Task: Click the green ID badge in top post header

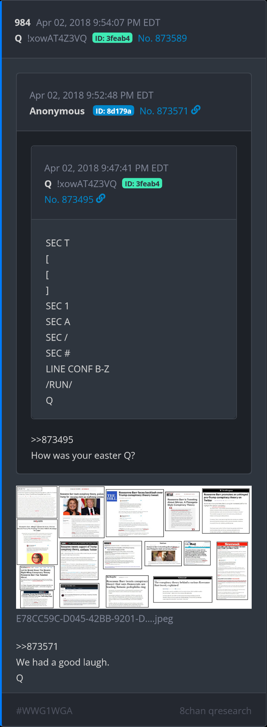Action: click(x=112, y=38)
